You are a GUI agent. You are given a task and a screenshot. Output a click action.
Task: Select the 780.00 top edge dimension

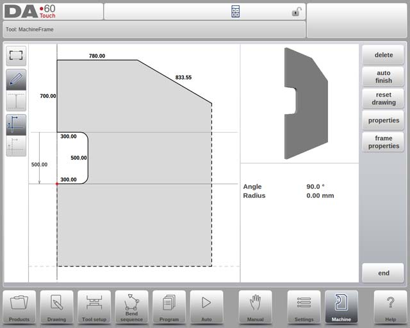[x=97, y=56]
